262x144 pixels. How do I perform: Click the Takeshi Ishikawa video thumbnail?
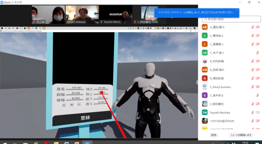pos(82,14)
